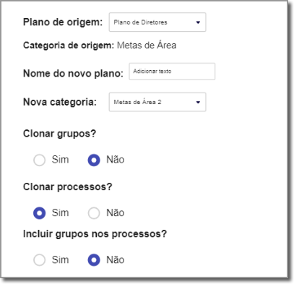Click the 'Clonar grupos?' heading
294x284 pixels.
tap(60, 134)
